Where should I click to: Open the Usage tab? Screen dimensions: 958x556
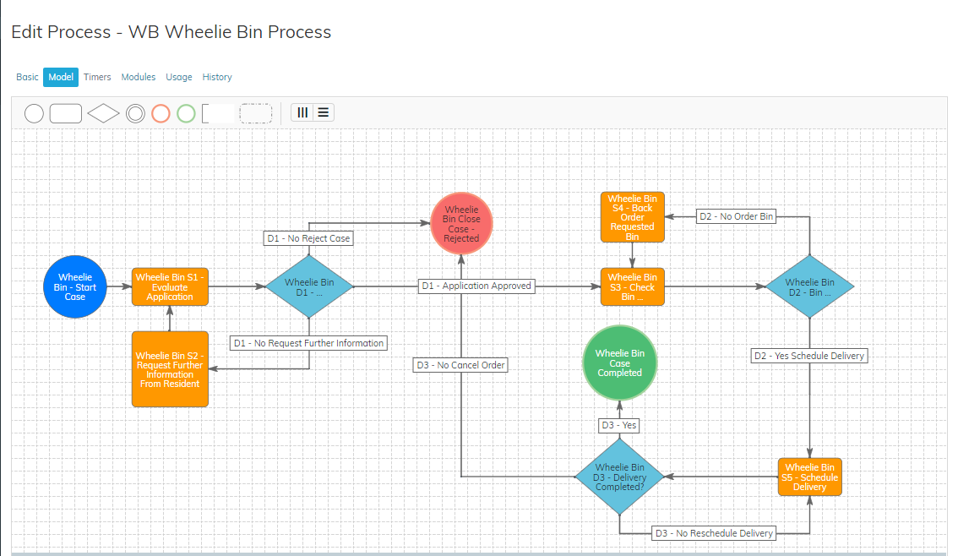pyautogui.click(x=179, y=77)
